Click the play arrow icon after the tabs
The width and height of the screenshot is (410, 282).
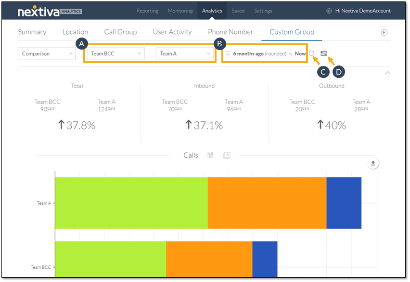[x=384, y=32]
